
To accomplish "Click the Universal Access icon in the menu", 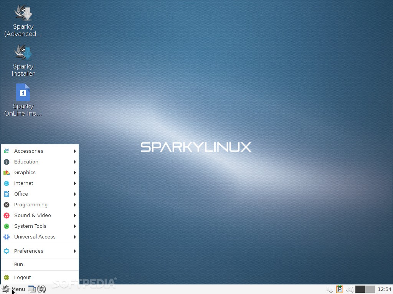I will coord(7,237).
